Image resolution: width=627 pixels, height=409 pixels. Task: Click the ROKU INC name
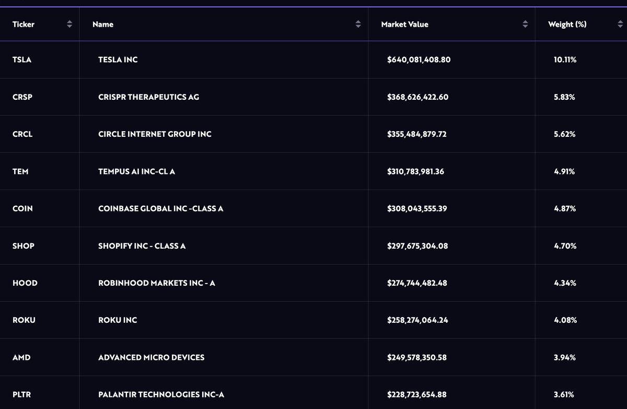tap(118, 320)
